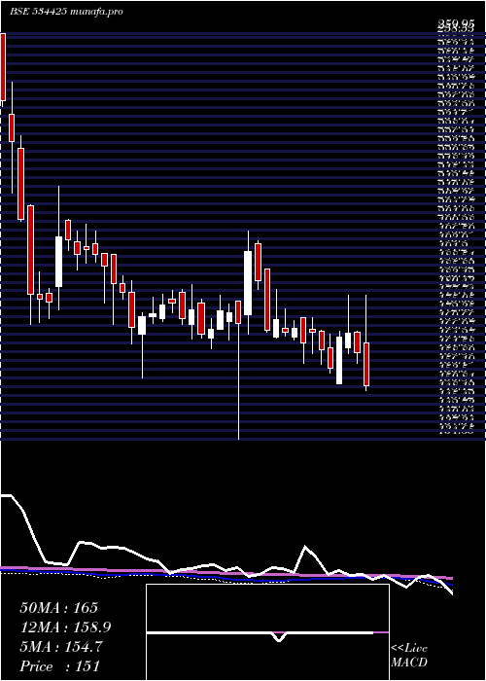Select the large white candle after the initial drop
Viewport: 486px width, 681px height.
coord(58,262)
